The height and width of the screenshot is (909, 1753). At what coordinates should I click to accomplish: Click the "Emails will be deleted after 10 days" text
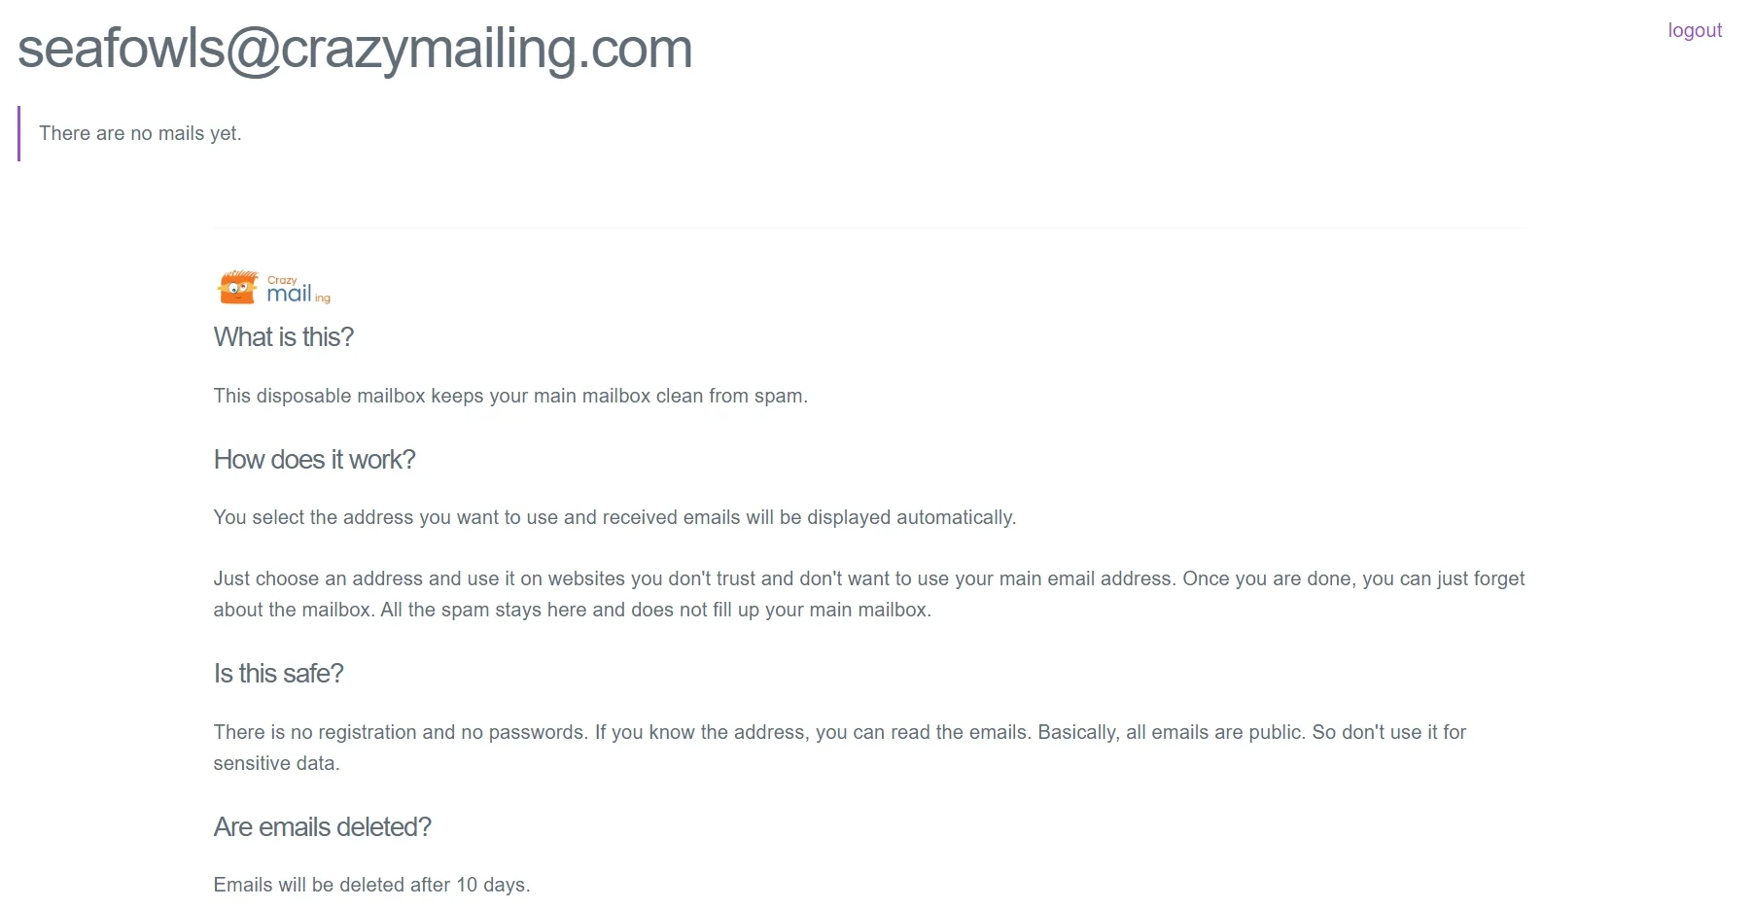click(371, 885)
